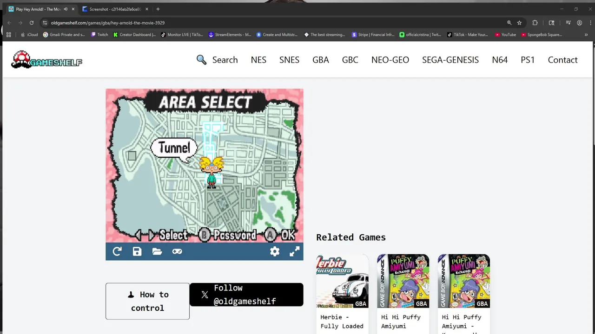Open the GBA games menu item
Screen dimensions: 595x334
(x=321, y=60)
